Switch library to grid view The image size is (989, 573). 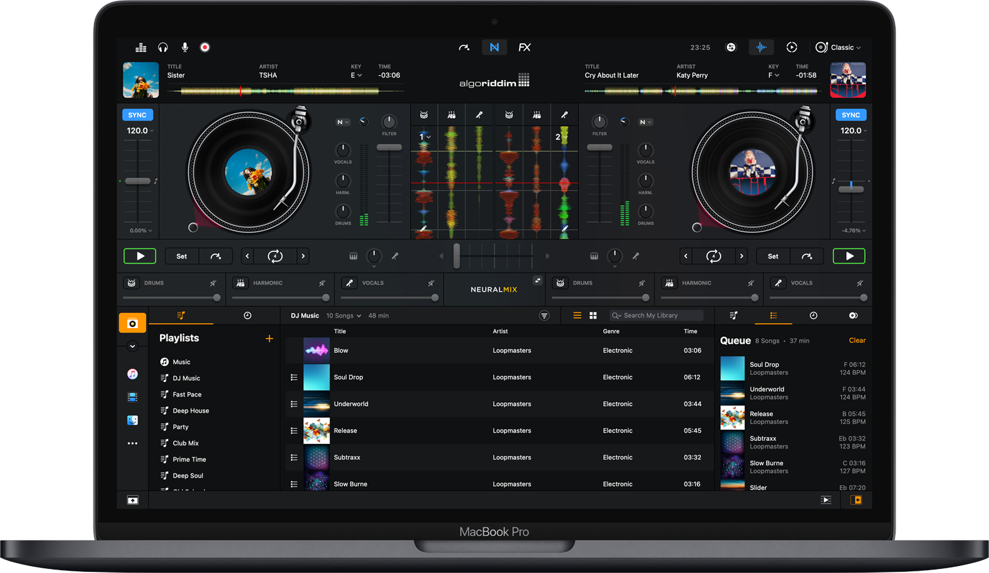(593, 316)
